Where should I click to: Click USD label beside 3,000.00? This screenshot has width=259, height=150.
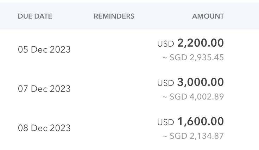166,83
